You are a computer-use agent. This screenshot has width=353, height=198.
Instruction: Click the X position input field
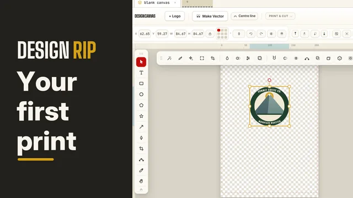[145, 34]
